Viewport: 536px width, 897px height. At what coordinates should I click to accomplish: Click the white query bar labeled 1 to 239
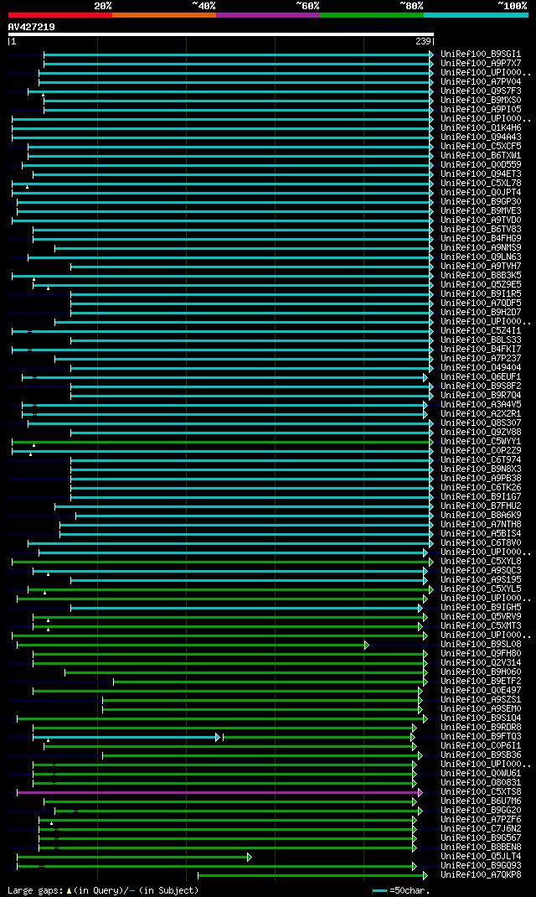coord(221,34)
